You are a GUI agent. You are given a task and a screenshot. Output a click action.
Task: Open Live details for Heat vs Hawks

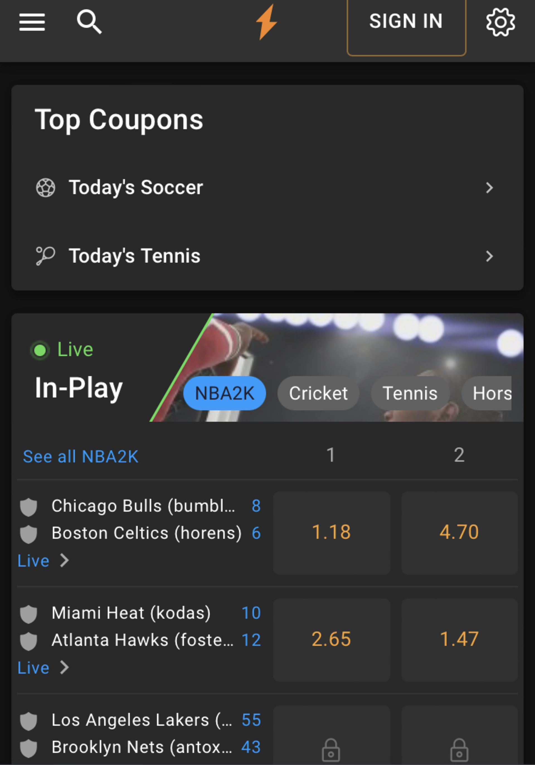pyautogui.click(x=43, y=668)
